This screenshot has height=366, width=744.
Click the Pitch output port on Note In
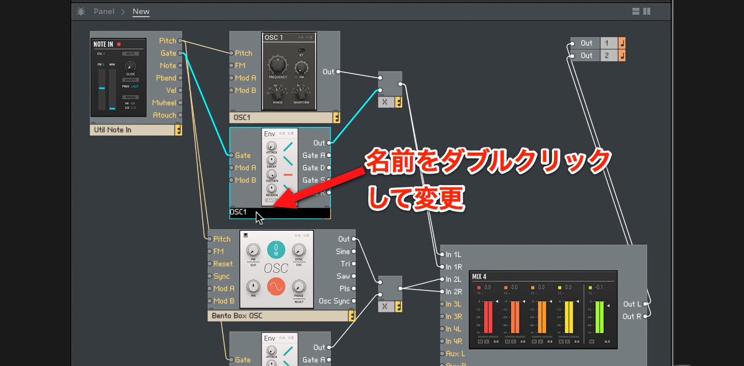click(x=180, y=41)
